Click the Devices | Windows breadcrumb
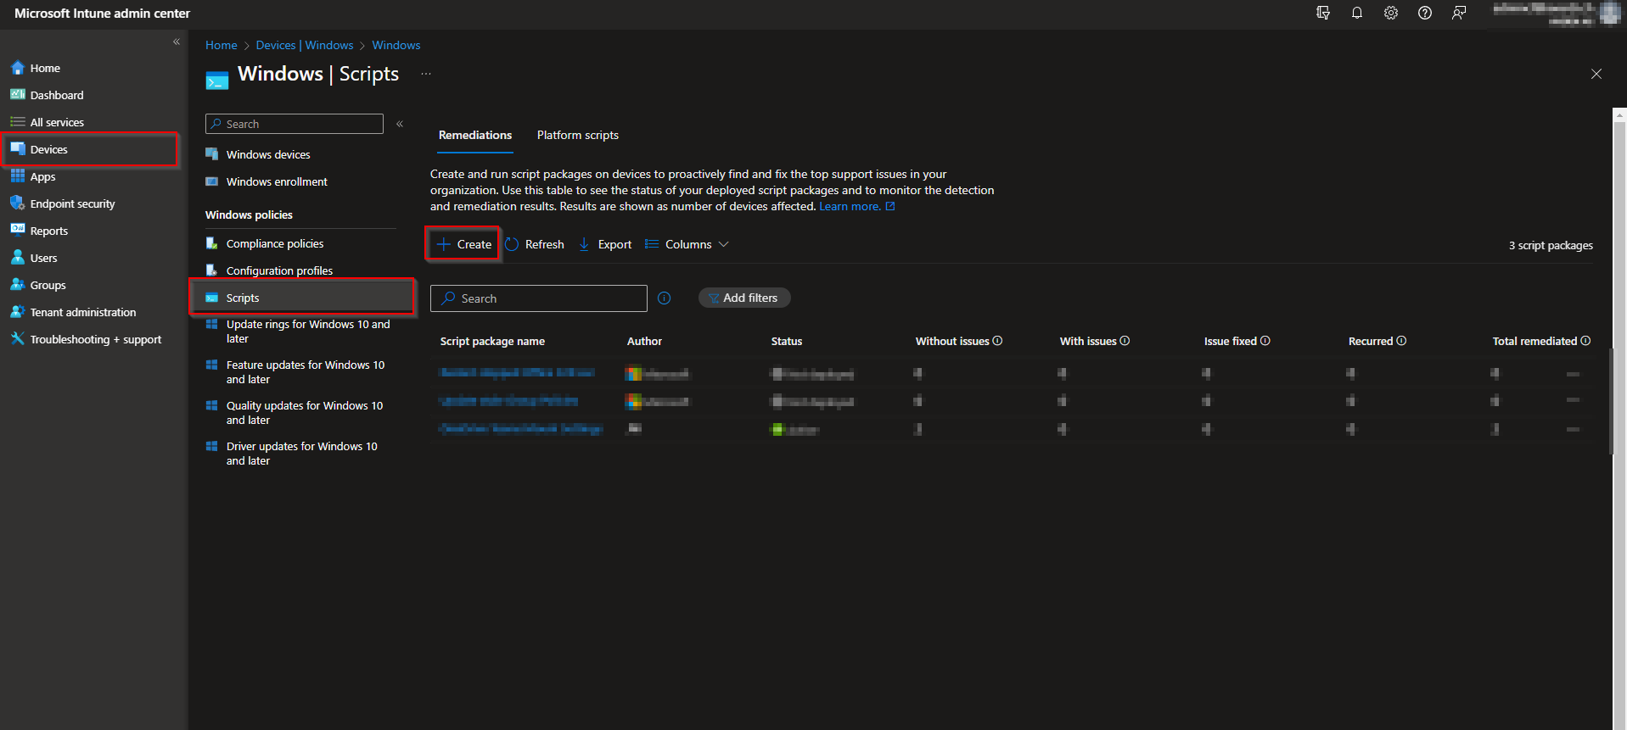Image resolution: width=1627 pixels, height=730 pixels. (305, 45)
